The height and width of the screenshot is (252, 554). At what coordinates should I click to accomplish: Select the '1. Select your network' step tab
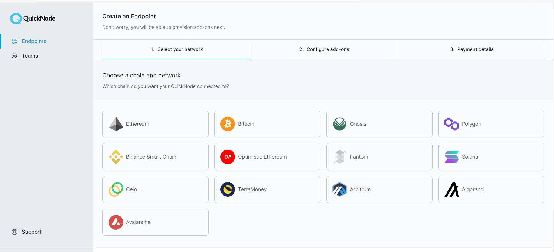[176, 49]
